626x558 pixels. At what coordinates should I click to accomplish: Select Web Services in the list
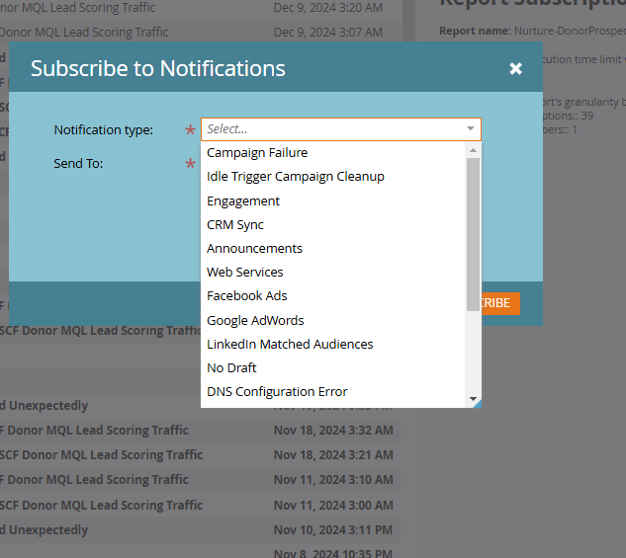tap(332, 273)
